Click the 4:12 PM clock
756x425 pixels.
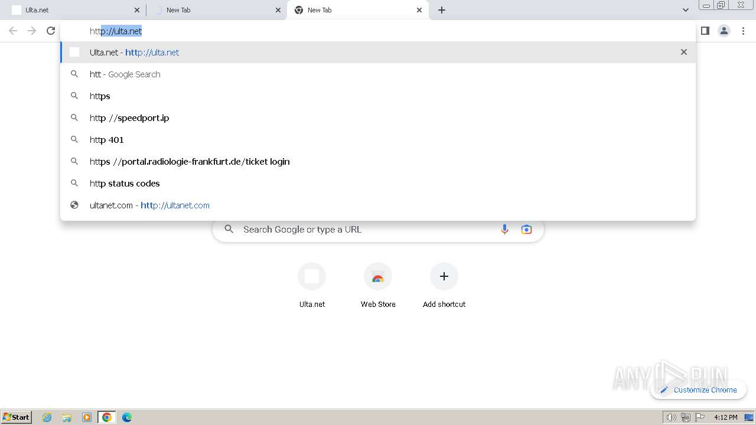click(725, 417)
